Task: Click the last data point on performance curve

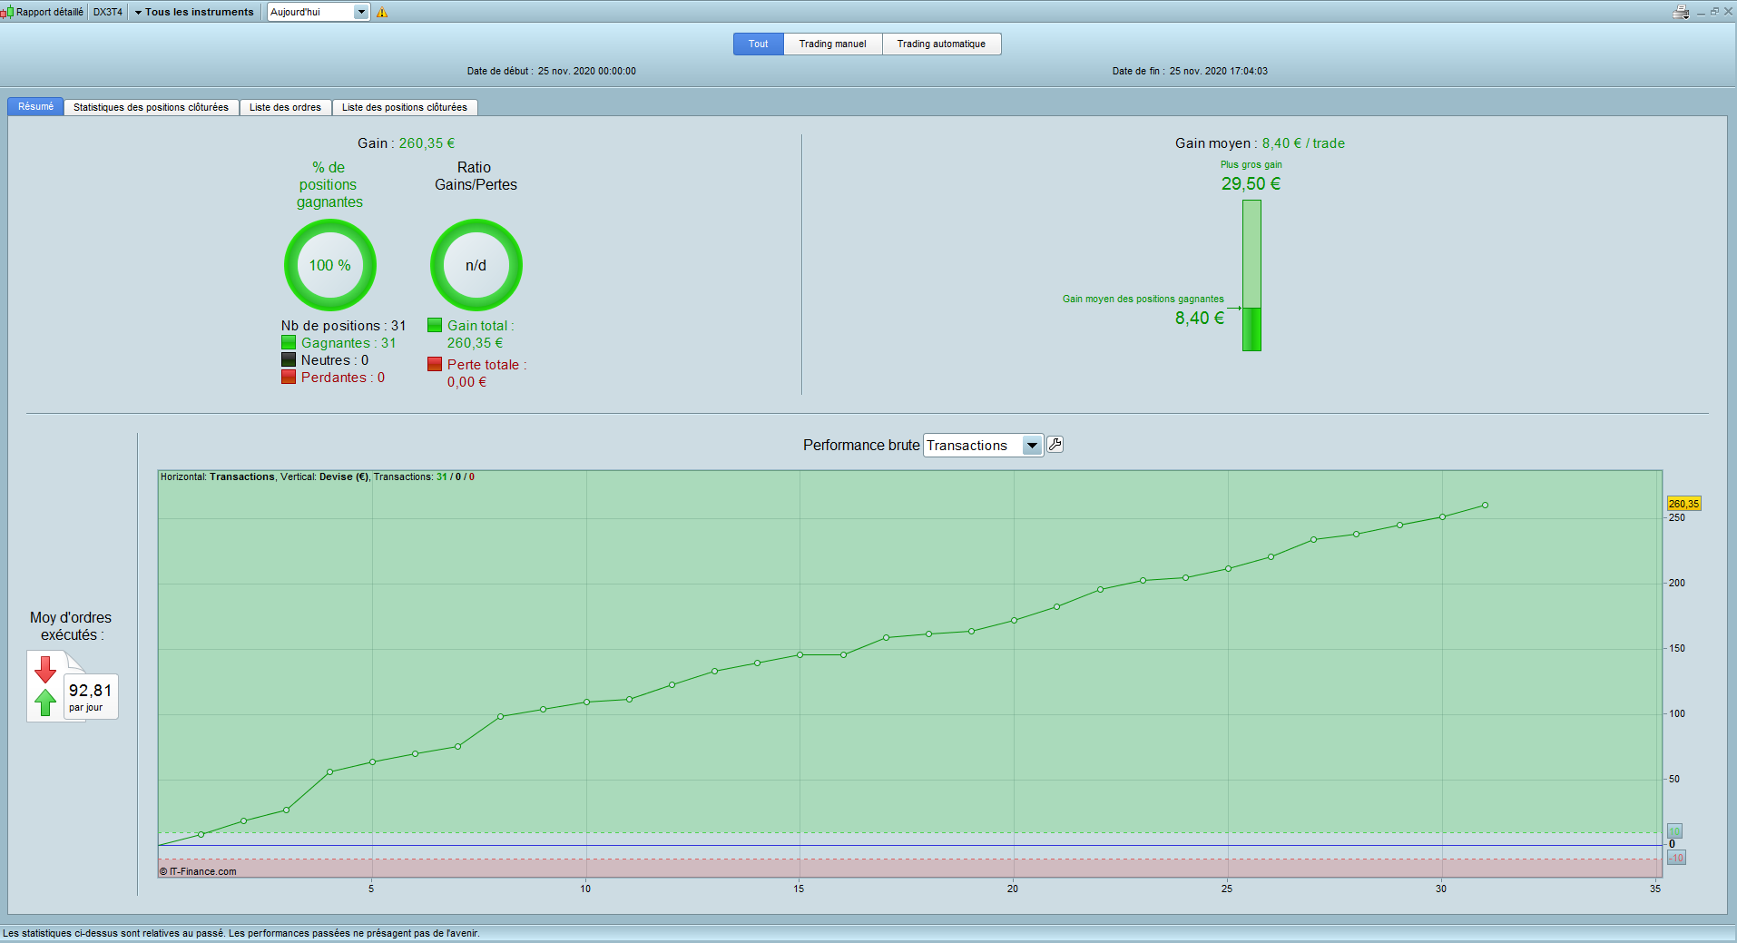Action: point(1485,505)
